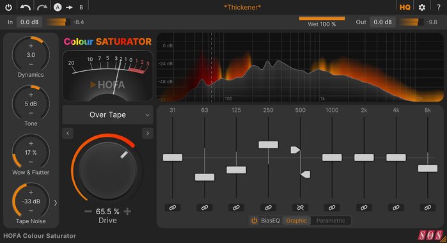
Task: Click the Wow & Flutter value 17 %
Action: 31,152
